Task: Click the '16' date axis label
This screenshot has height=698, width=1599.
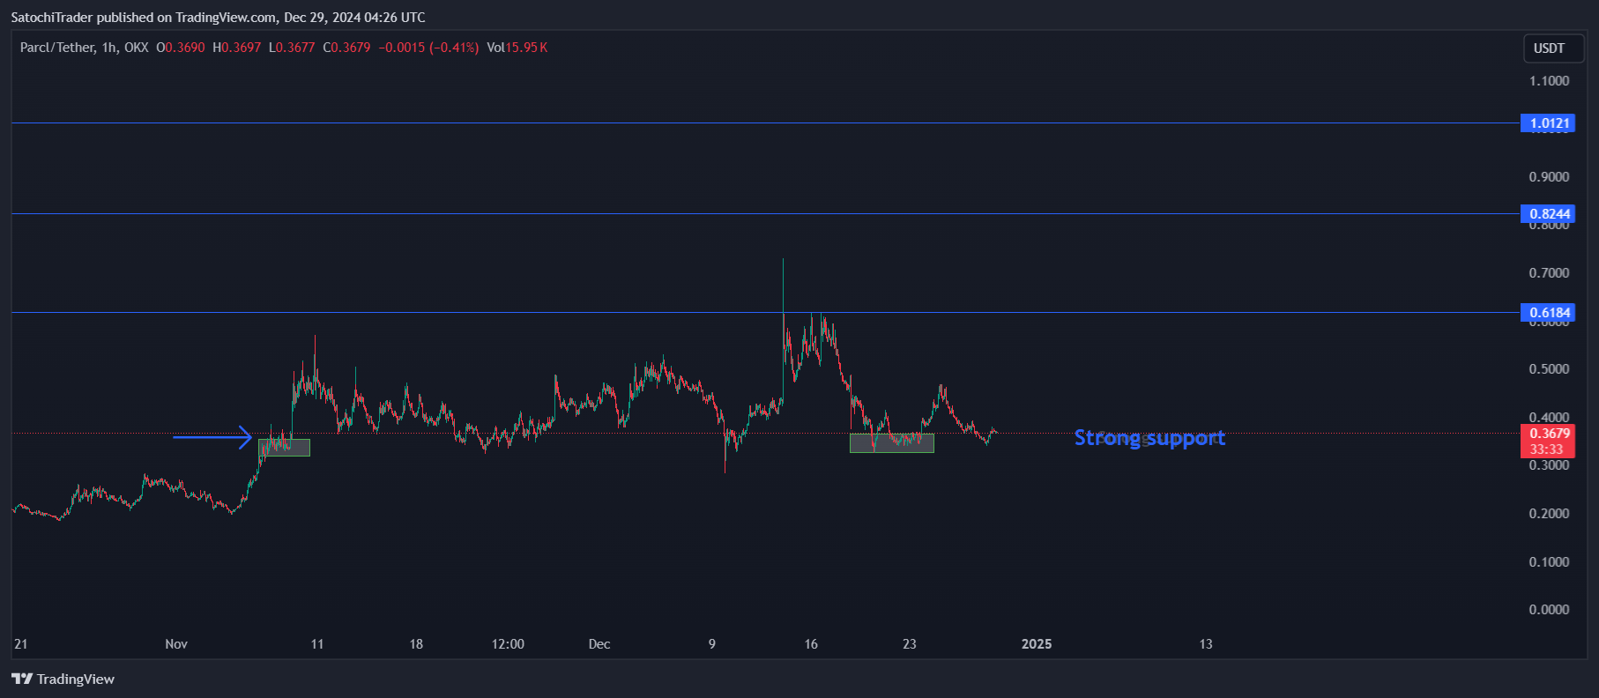Action: 811,644
